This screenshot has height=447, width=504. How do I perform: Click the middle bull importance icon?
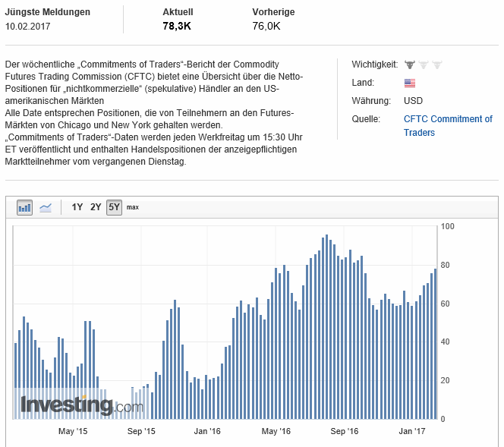424,65
